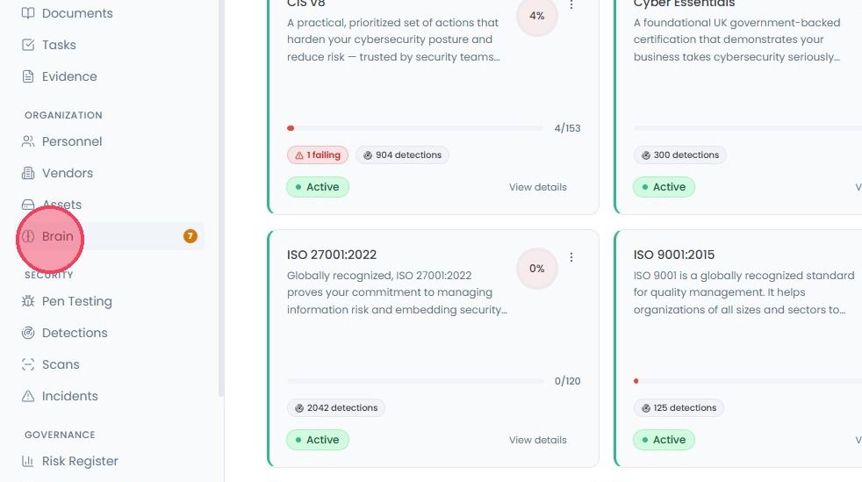This screenshot has height=482, width=862.
Task: Click the CIS V8 progress bar
Action: (x=415, y=128)
